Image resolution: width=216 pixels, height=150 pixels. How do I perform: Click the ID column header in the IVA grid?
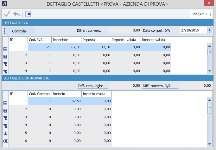(x=18, y=40)
